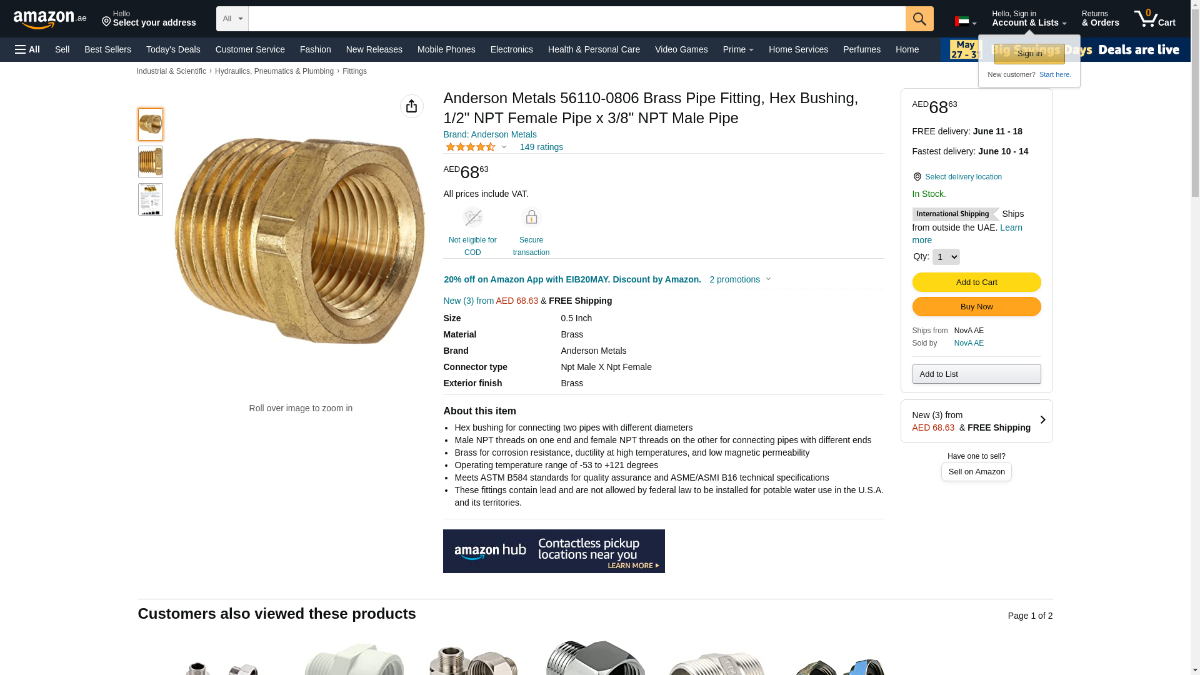Click the Add to Cart button
Viewport: 1200px width, 675px height.
(976, 282)
